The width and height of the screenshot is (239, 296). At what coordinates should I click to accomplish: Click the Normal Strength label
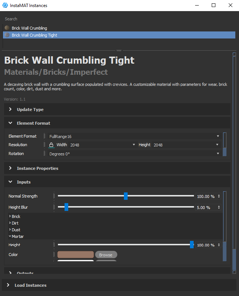(x=23, y=196)
